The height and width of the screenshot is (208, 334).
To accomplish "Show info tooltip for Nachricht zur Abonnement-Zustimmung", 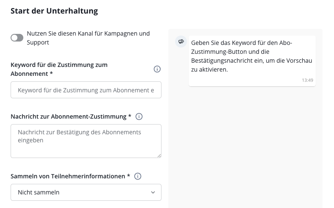I will click(139, 116).
